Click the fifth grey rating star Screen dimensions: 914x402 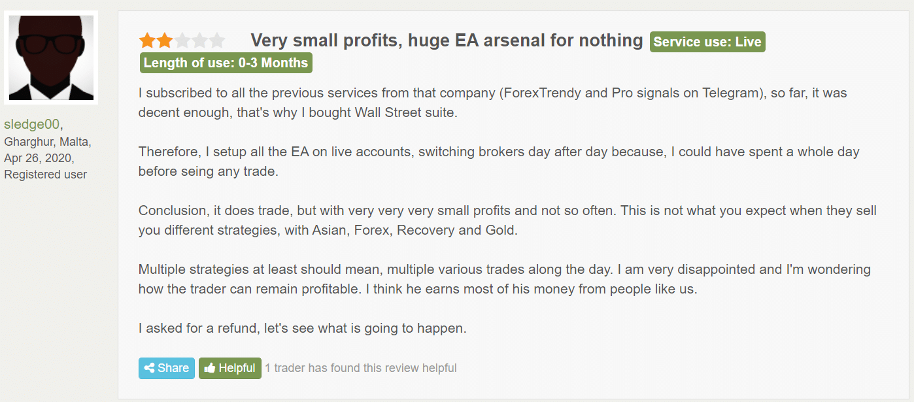[216, 41]
